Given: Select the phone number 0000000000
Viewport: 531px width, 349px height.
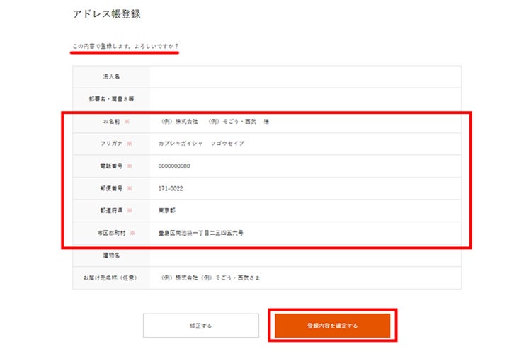Looking at the screenshot, I should point(174,166).
